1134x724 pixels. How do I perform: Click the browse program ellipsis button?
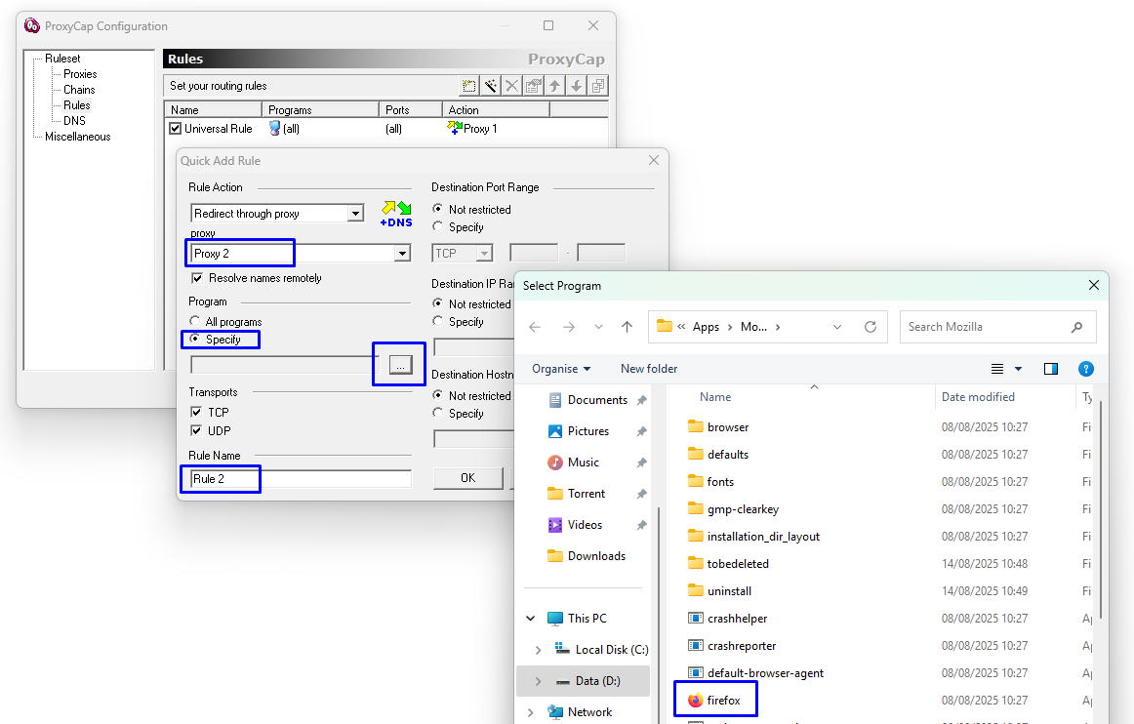(x=400, y=365)
